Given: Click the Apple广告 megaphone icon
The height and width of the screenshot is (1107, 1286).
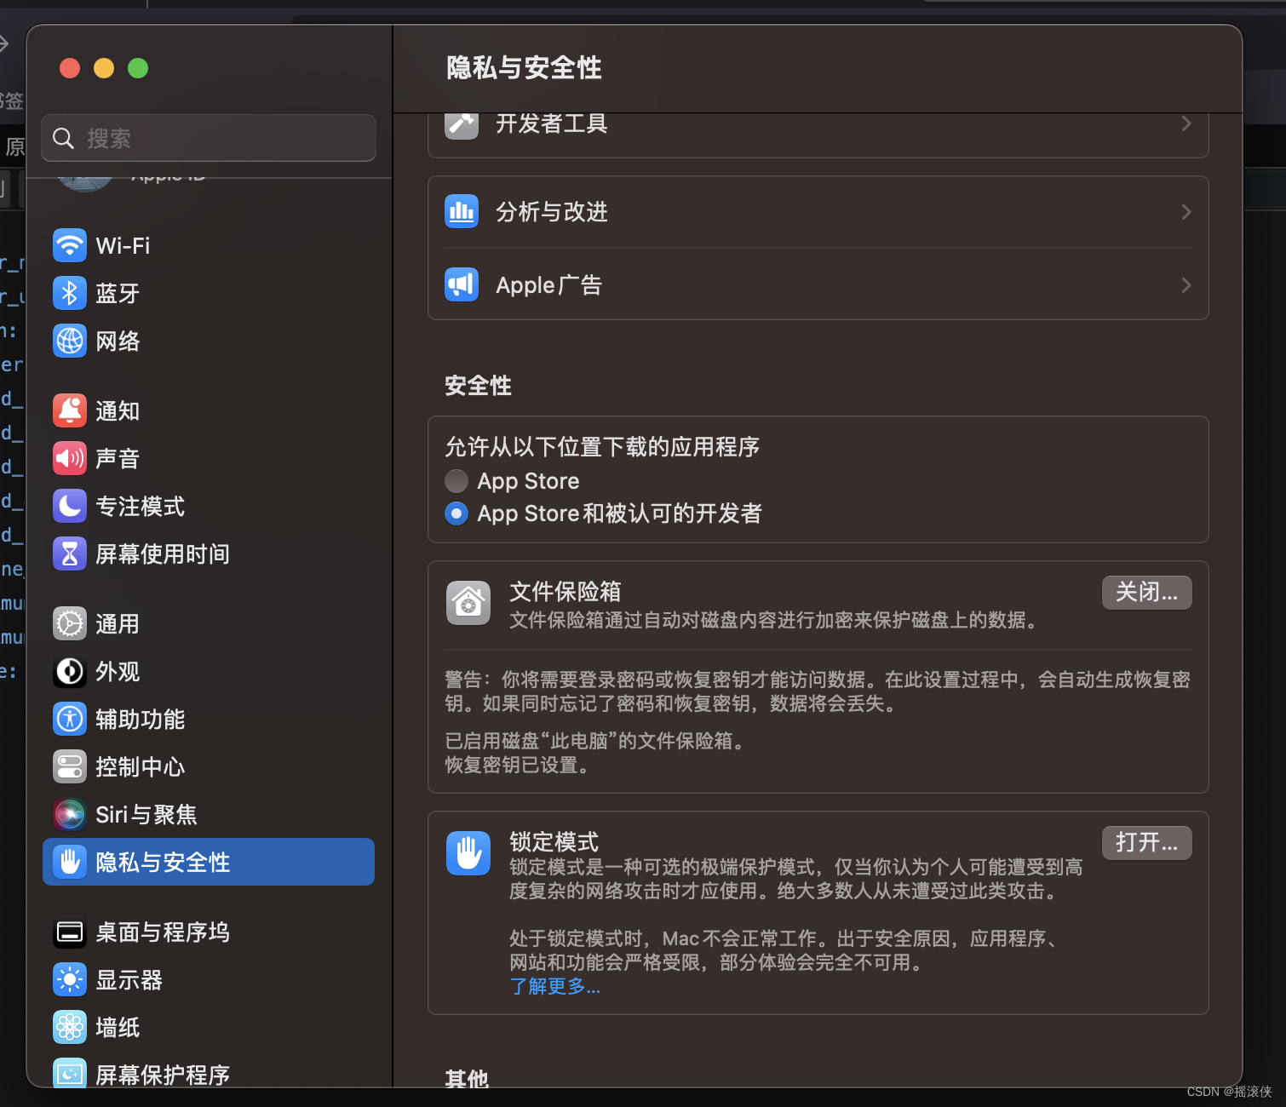Looking at the screenshot, I should tap(462, 285).
